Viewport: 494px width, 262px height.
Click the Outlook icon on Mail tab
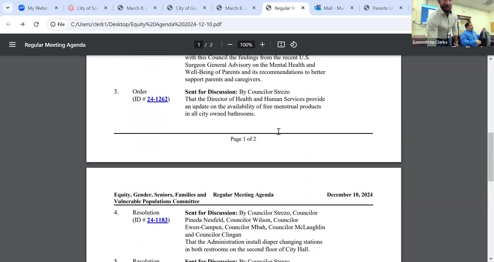[x=318, y=8]
